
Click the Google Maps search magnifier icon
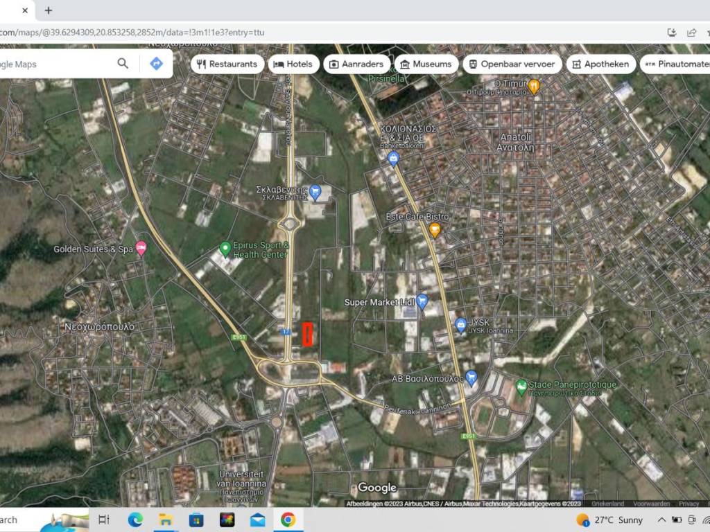[123, 64]
